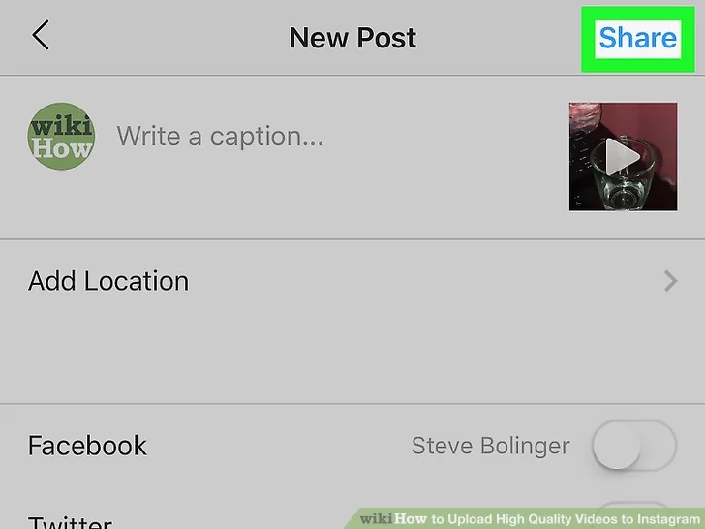Open the wikiHow profile avatar
Screen dimensions: 705x529
[x=61, y=137]
